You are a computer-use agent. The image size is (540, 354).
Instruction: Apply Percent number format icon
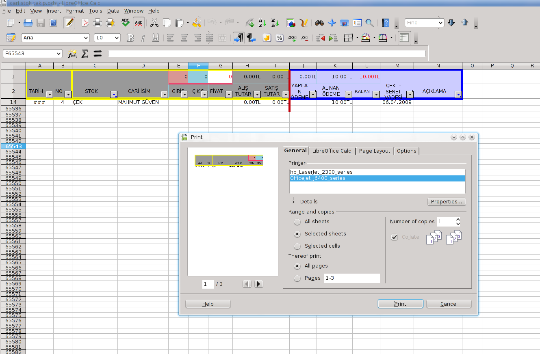point(280,38)
